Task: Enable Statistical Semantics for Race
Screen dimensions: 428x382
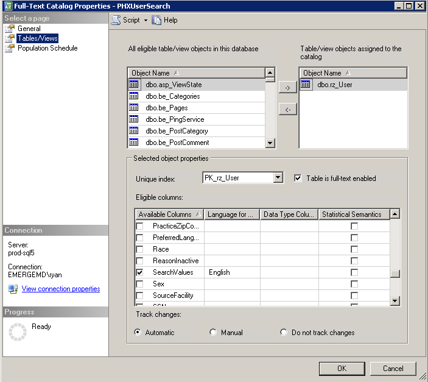Action: click(354, 249)
